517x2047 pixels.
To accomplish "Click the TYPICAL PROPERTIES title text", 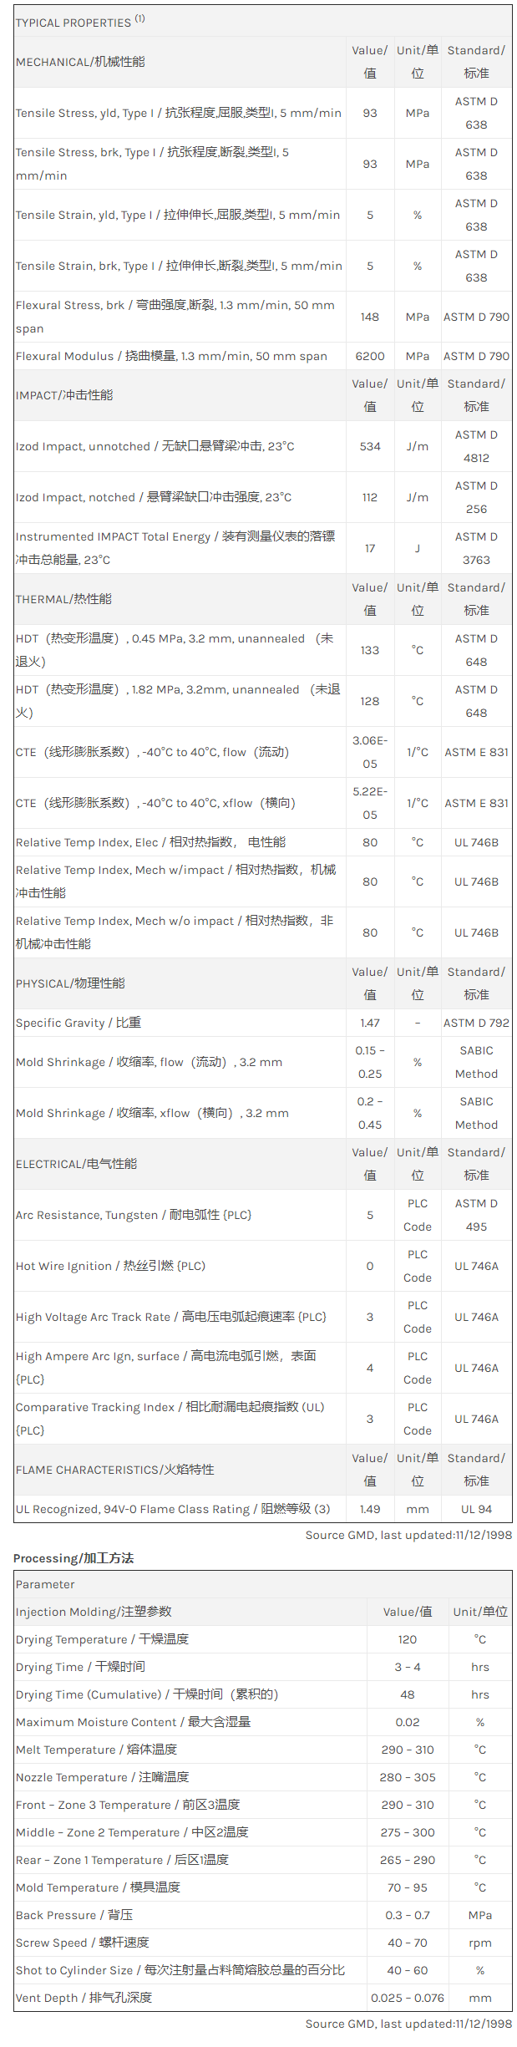I will (73, 23).
